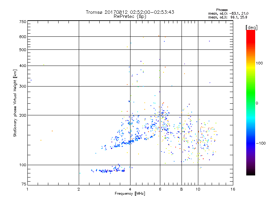Image resolution: width=274 pixels, height=206 pixels.
Task: Click the "mean, sd,O: -83.1, 21.0" line
Action: click(x=228, y=13)
